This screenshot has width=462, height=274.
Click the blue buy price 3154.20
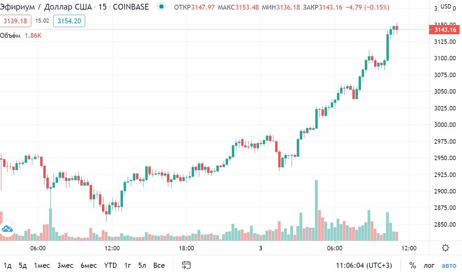(x=69, y=21)
